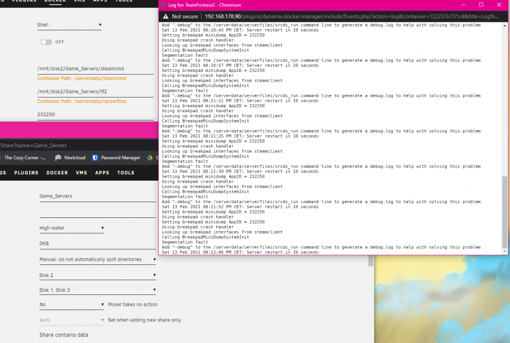Click the 08:20:43 PM Server restart log line

240,30
